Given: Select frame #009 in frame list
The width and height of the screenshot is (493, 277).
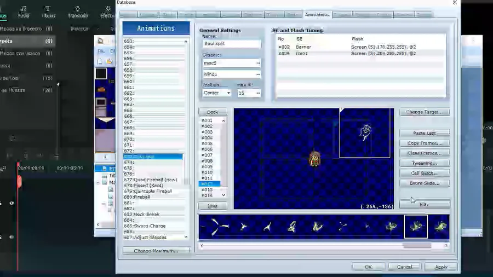Looking at the screenshot, I should point(210,166).
